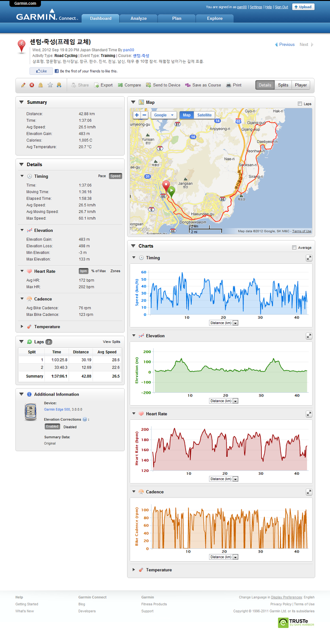This screenshot has height=639, width=330.
Task: Open the Privacy Policy link
Action: point(281,604)
